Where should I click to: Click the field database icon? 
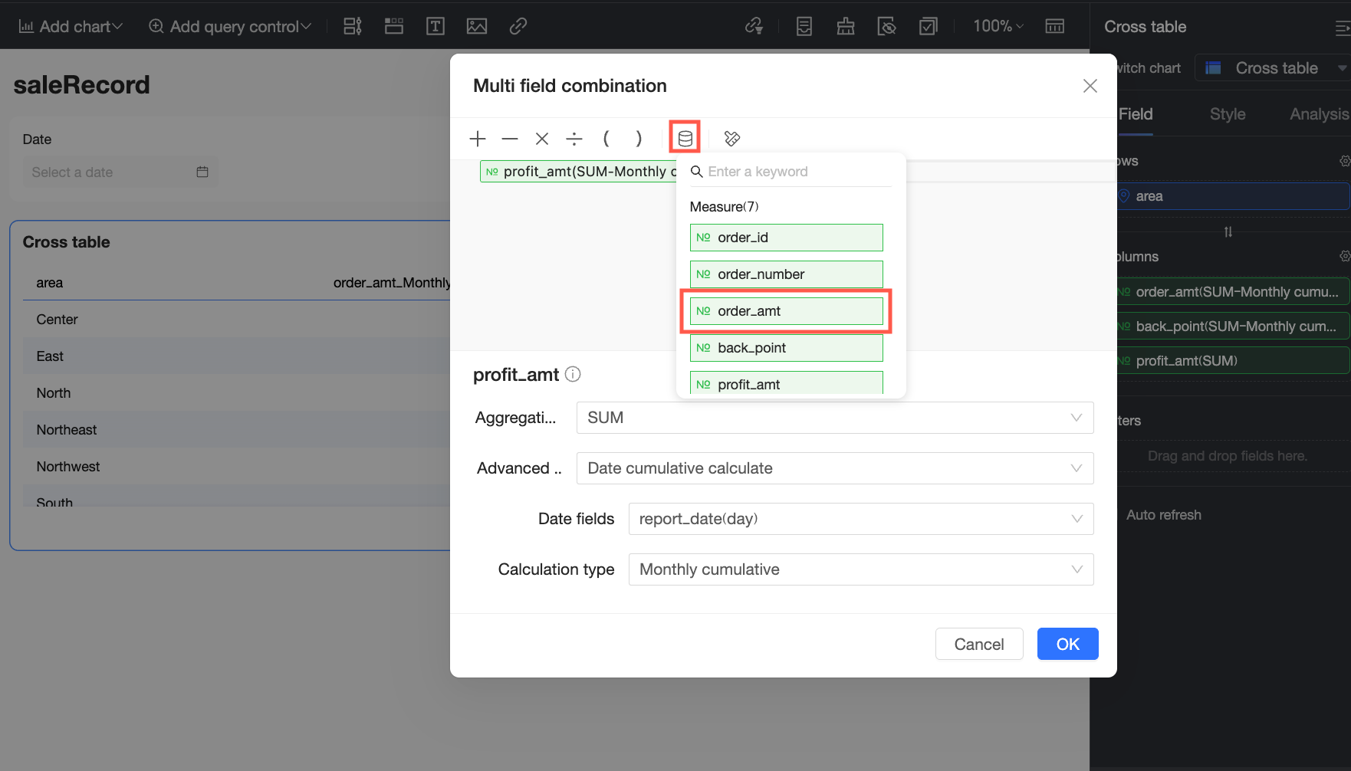tap(685, 138)
